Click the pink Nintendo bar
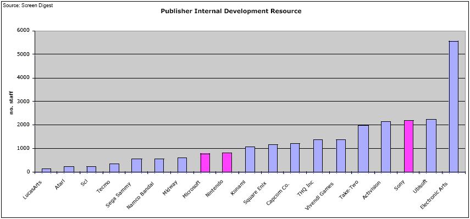Viewport: 470px width, 219px height. point(227,162)
